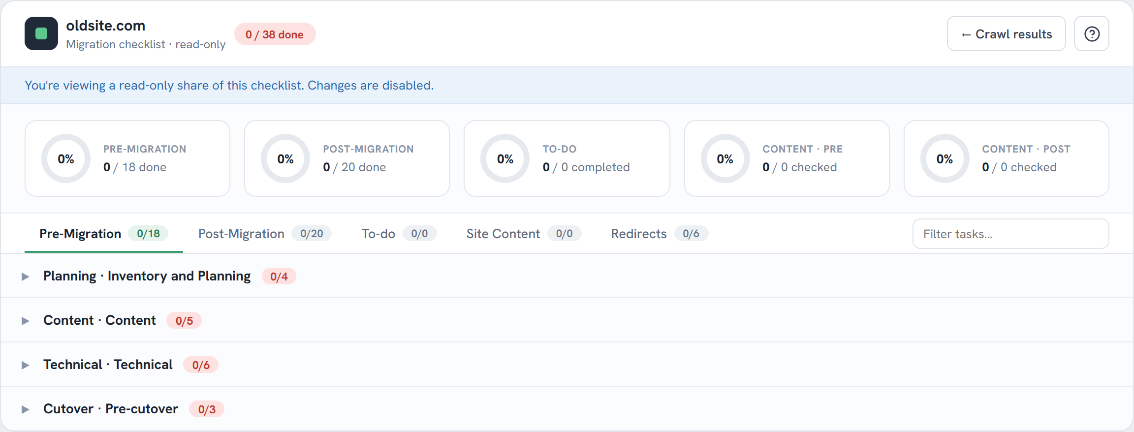Expand the Content section arrow
The height and width of the screenshot is (432, 1134).
(26, 321)
